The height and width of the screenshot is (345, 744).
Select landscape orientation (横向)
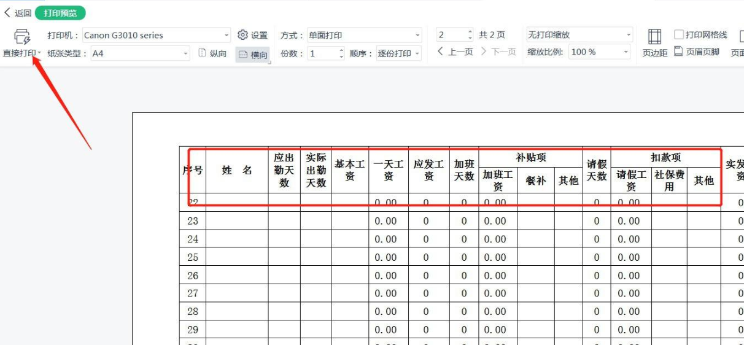coord(252,54)
